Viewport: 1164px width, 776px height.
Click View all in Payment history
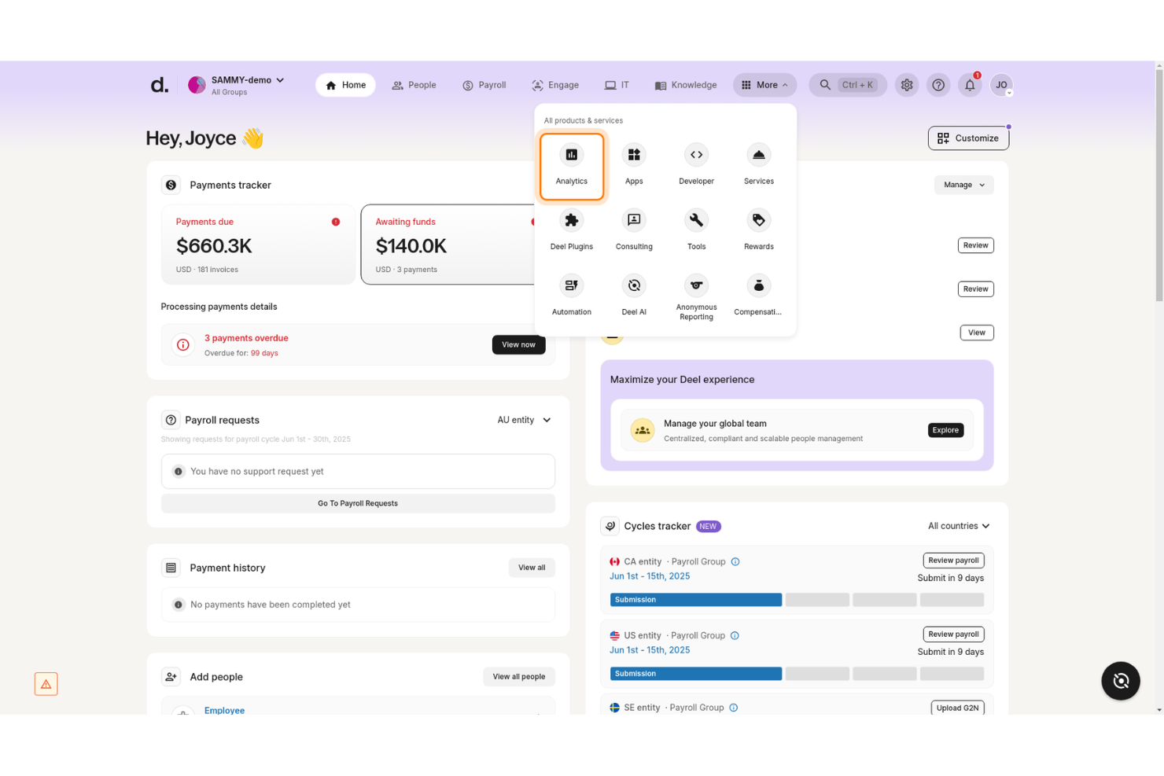532,568
